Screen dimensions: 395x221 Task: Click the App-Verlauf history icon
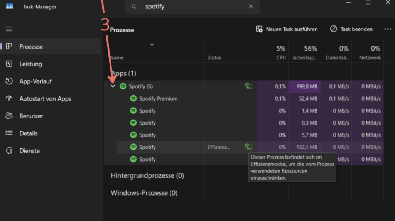pyautogui.click(x=9, y=81)
